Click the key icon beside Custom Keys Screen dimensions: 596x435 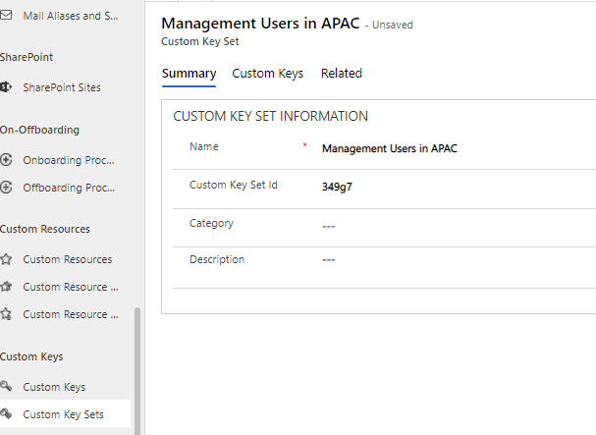coord(7,387)
